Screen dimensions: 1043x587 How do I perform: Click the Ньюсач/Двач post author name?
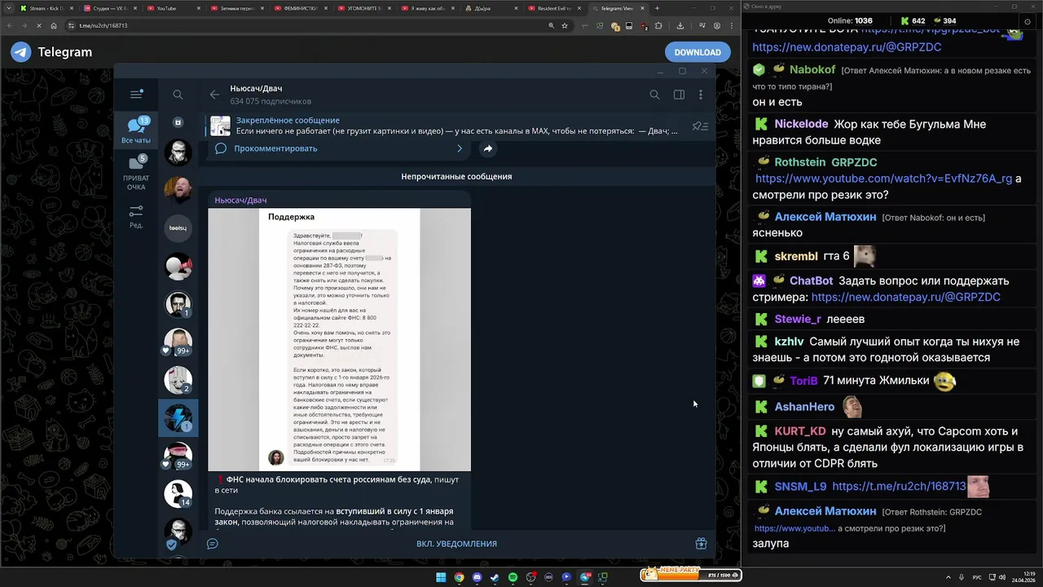[x=240, y=200]
